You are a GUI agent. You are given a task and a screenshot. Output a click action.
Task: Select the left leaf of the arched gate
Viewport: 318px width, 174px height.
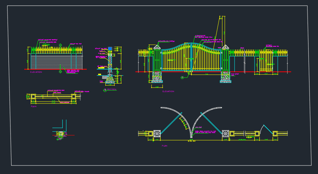[176, 57]
